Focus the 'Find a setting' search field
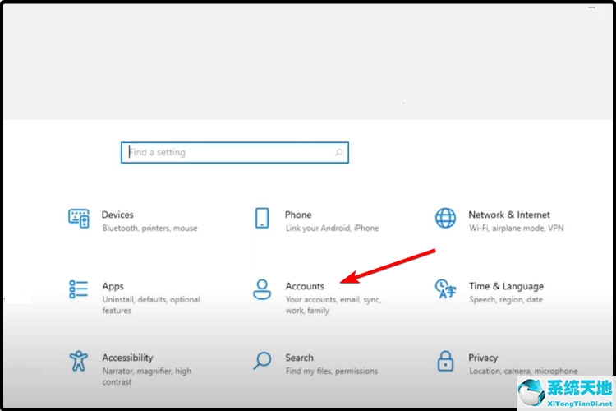The image size is (616, 411). pyautogui.click(x=234, y=153)
